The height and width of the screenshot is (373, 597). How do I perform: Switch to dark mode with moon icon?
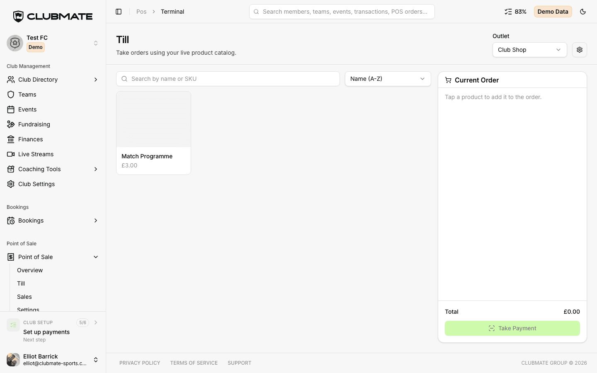point(583,12)
